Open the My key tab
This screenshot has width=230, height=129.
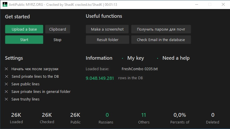click(135, 58)
